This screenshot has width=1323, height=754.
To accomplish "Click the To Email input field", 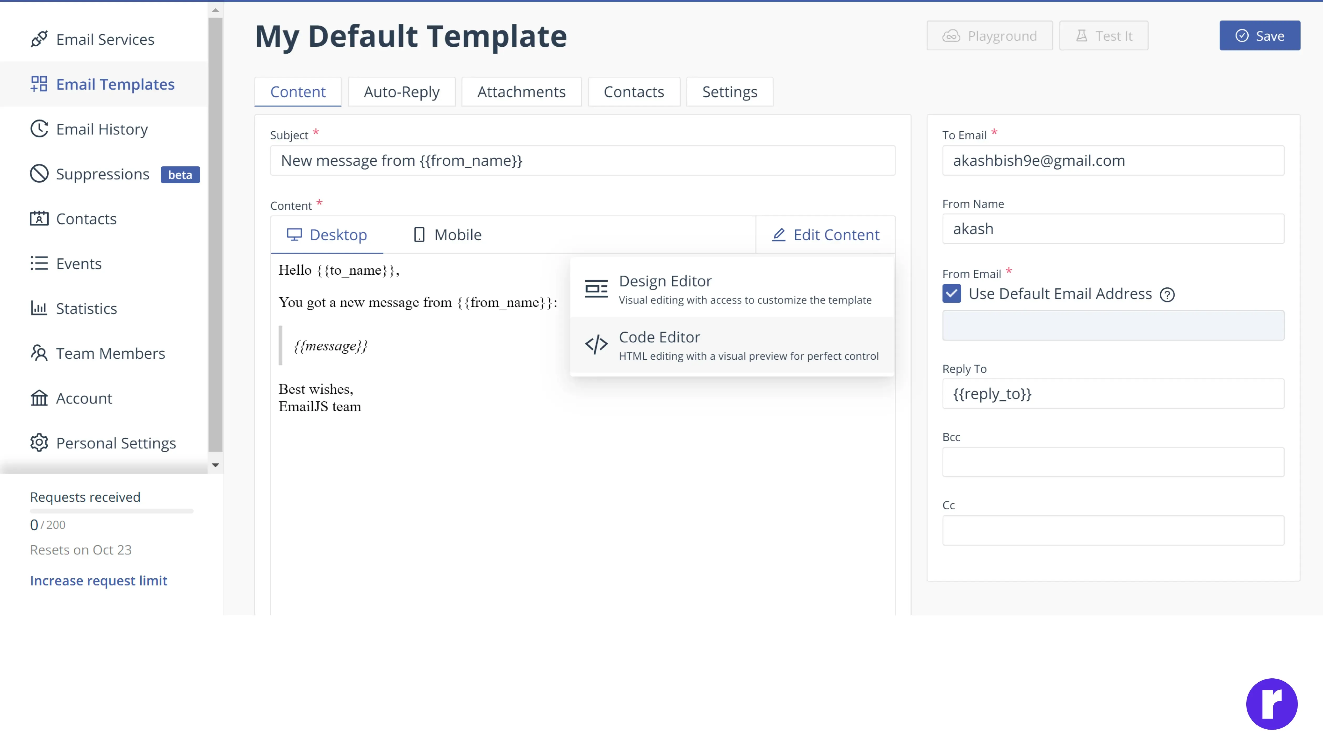I will pos(1113,160).
